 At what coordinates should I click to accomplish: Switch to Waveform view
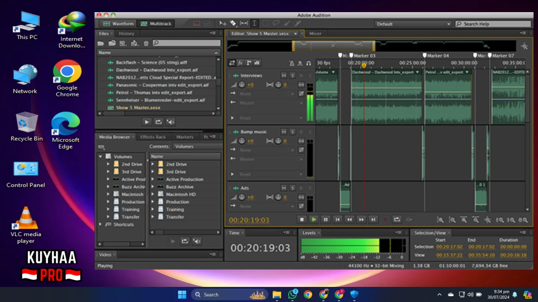[x=119, y=23]
